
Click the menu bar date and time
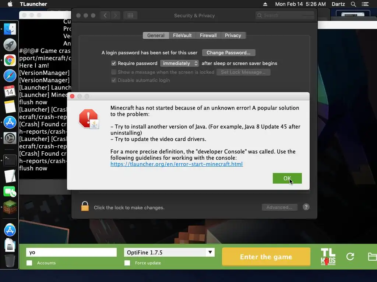coord(300,4)
